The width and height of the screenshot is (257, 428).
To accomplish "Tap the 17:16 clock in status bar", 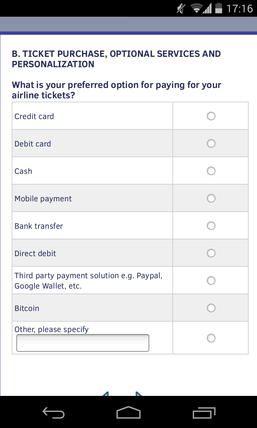I will pos(240,8).
